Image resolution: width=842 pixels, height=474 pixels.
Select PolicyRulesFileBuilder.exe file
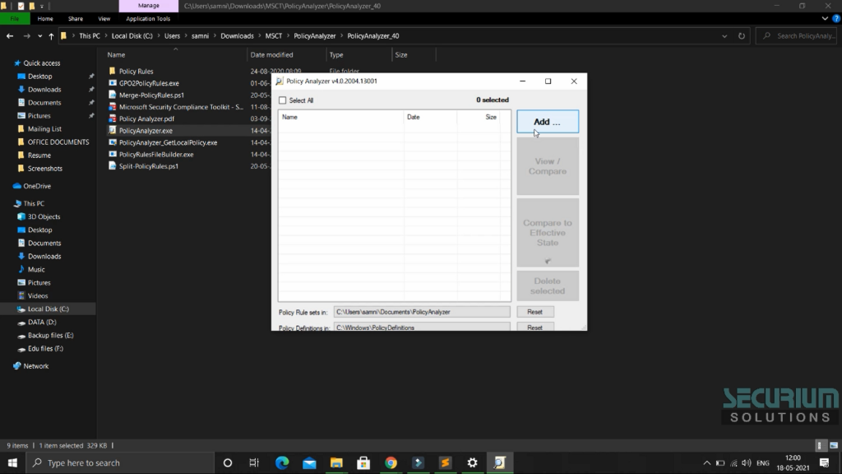155,154
